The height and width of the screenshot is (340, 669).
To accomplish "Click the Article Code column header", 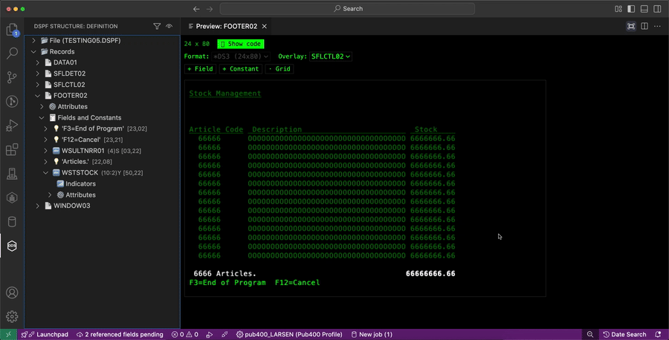I will [216, 129].
